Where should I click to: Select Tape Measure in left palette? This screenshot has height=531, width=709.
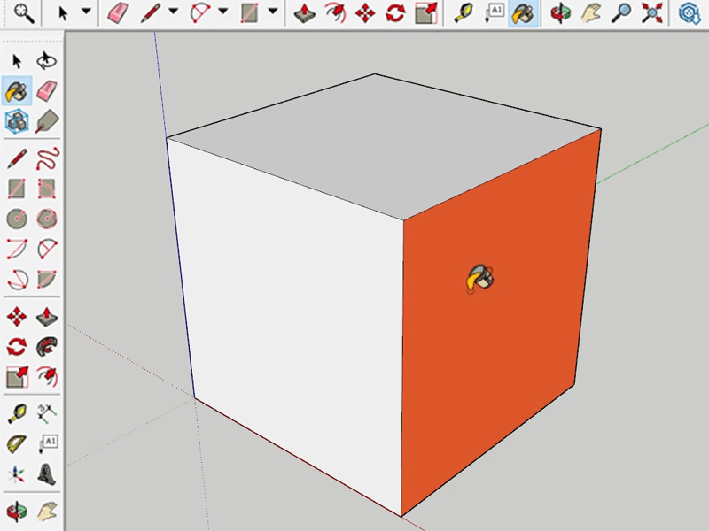pyautogui.click(x=17, y=413)
